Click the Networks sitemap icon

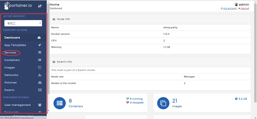pyautogui.click(x=39, y=75)
